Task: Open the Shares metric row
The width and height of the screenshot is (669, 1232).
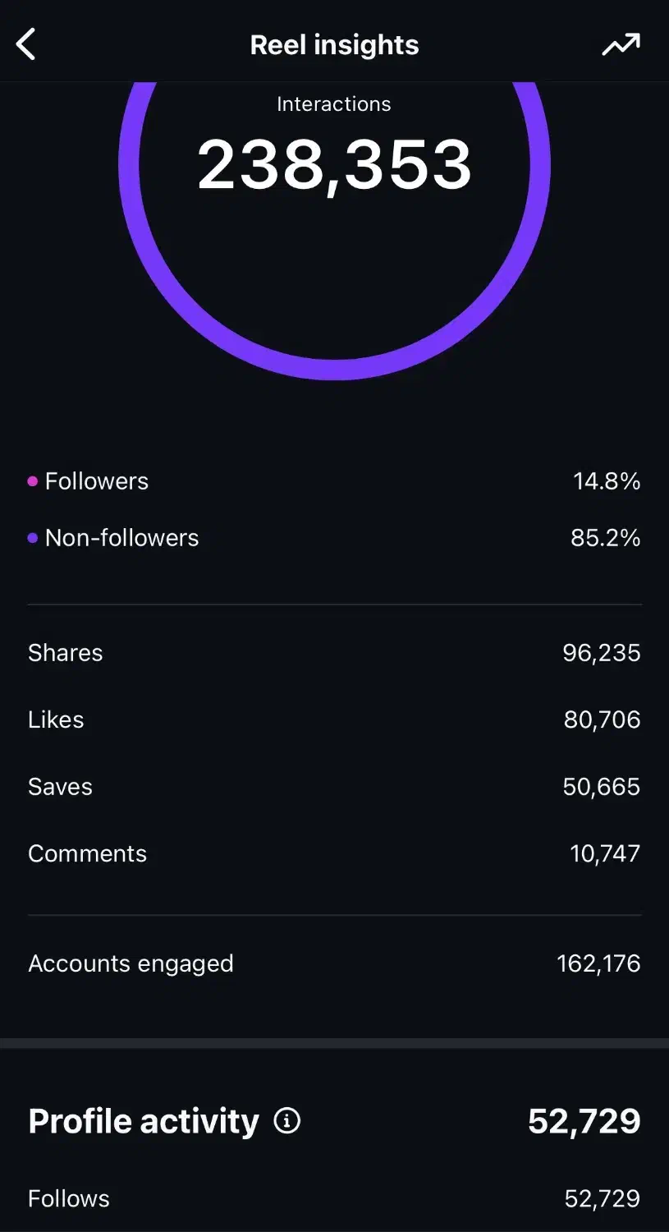Action: coord(334,653)
